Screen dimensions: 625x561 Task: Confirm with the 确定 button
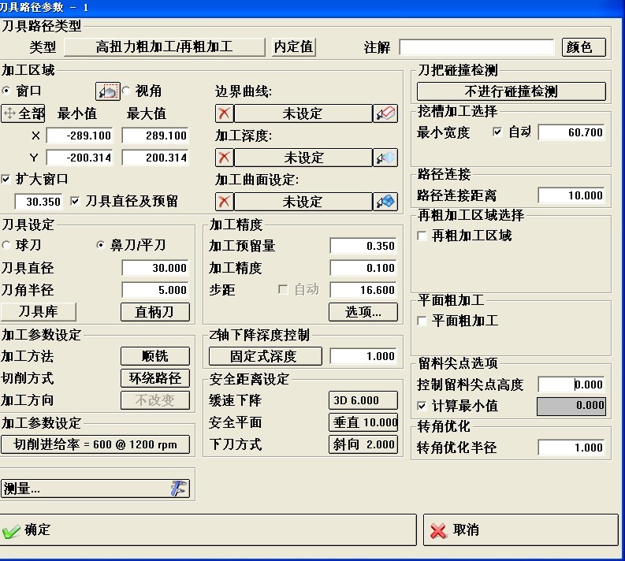pos(208,530)
